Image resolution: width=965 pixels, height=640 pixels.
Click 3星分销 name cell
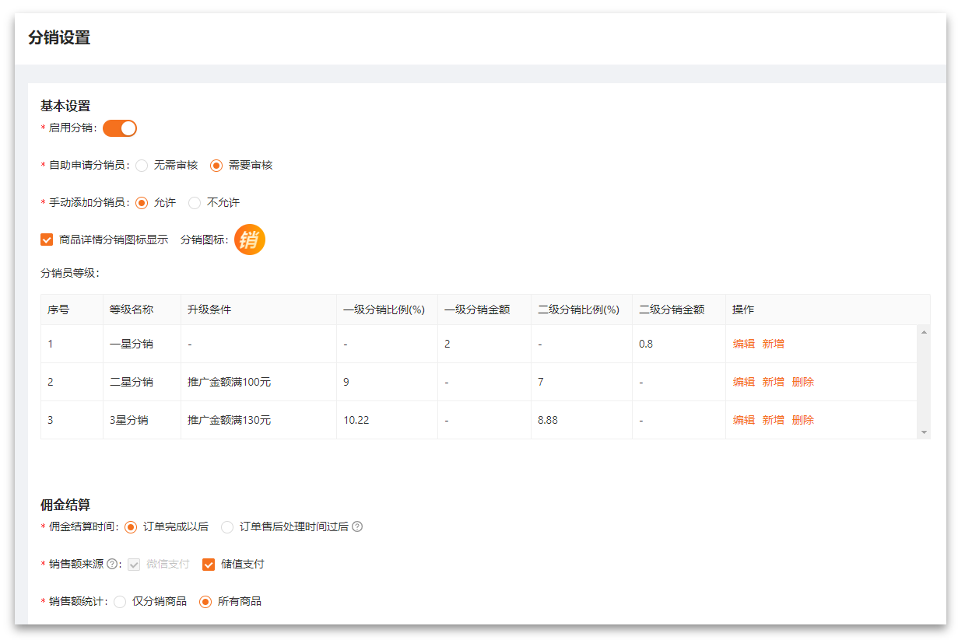click(142, 420)
